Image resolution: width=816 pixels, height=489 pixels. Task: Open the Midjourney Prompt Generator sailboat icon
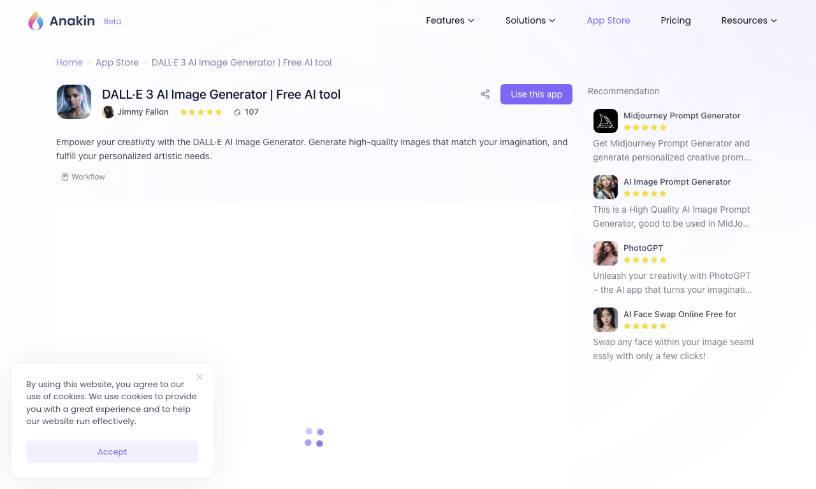pyautogui.click(x=606, y=121)
